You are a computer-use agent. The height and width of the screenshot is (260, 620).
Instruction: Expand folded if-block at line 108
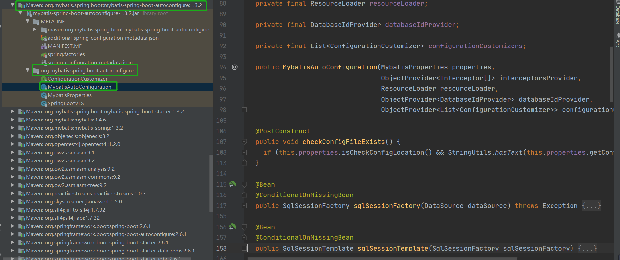[244, 152]
